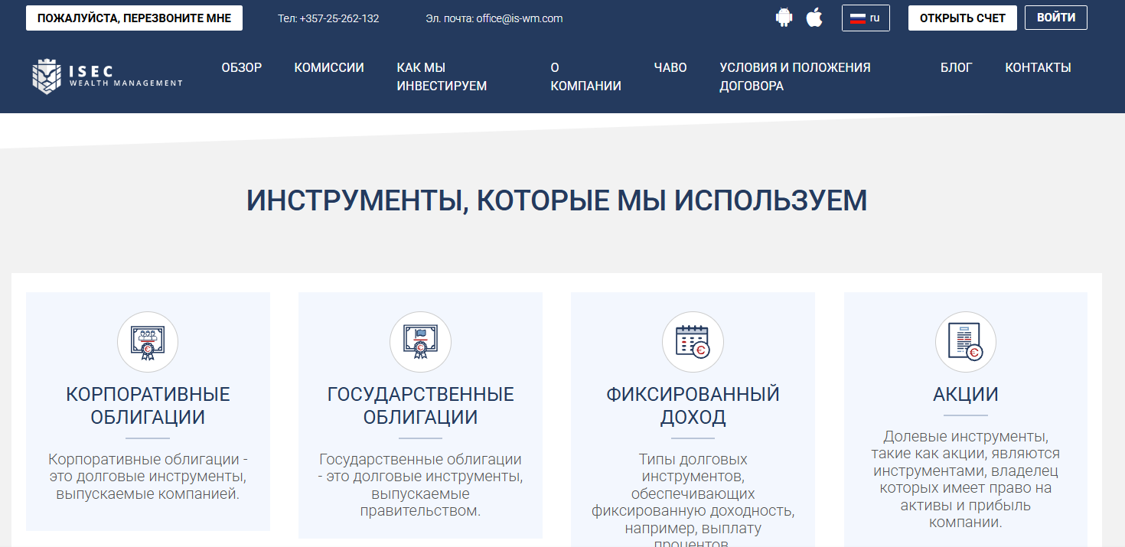
Task: Open the ЧАВО section
Action: click(x=670, y=67)
